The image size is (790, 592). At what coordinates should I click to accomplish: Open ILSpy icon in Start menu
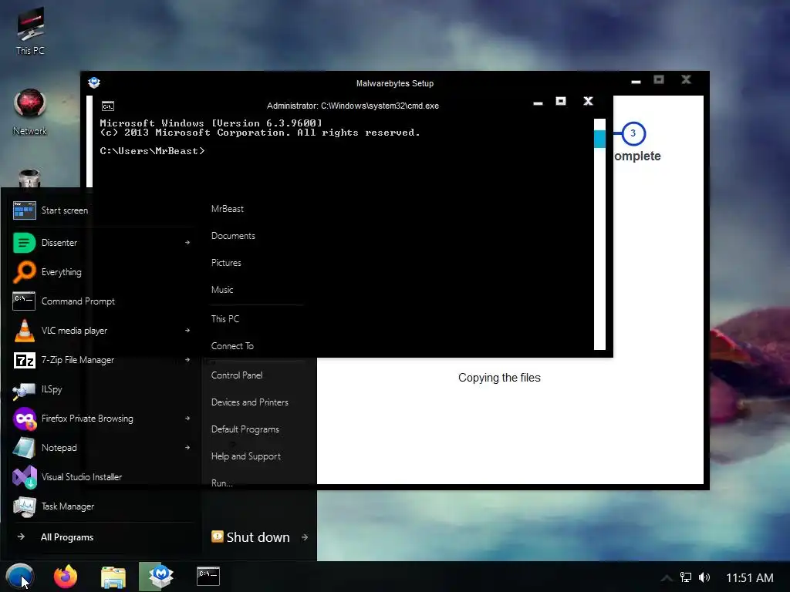[x=24, y=389]
